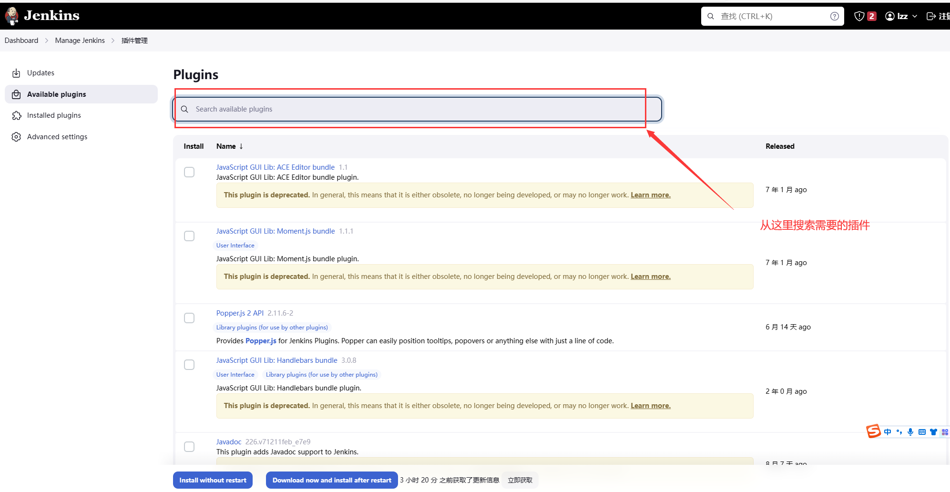Click the logout (注销) icon

pyautogui.click(x=932, y=16)
